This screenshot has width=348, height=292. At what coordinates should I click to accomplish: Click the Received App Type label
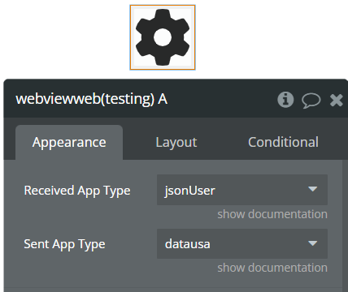click(77, 191)
